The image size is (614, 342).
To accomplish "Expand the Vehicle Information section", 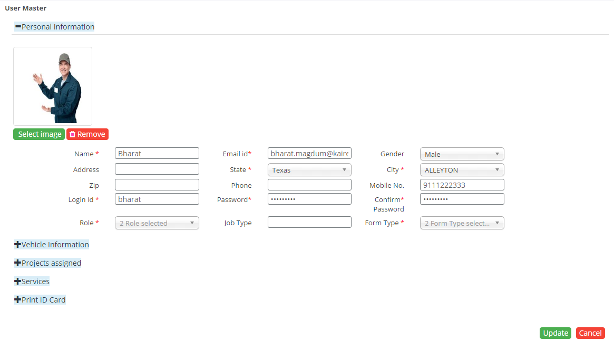I will click(52, 245).
